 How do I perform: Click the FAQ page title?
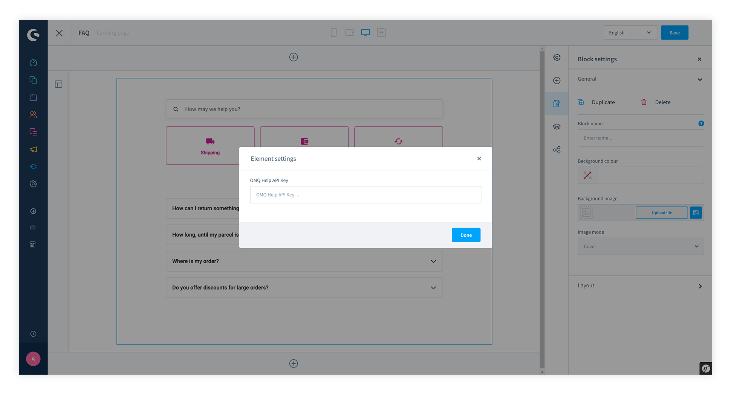coord(84,33)
